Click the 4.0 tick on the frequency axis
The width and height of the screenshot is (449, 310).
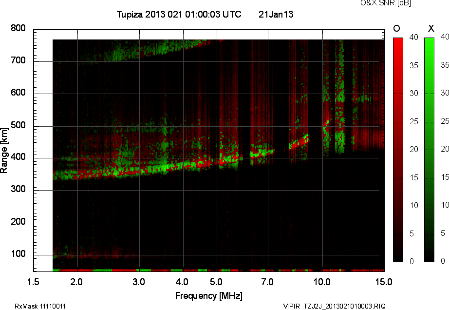(182, 282)
